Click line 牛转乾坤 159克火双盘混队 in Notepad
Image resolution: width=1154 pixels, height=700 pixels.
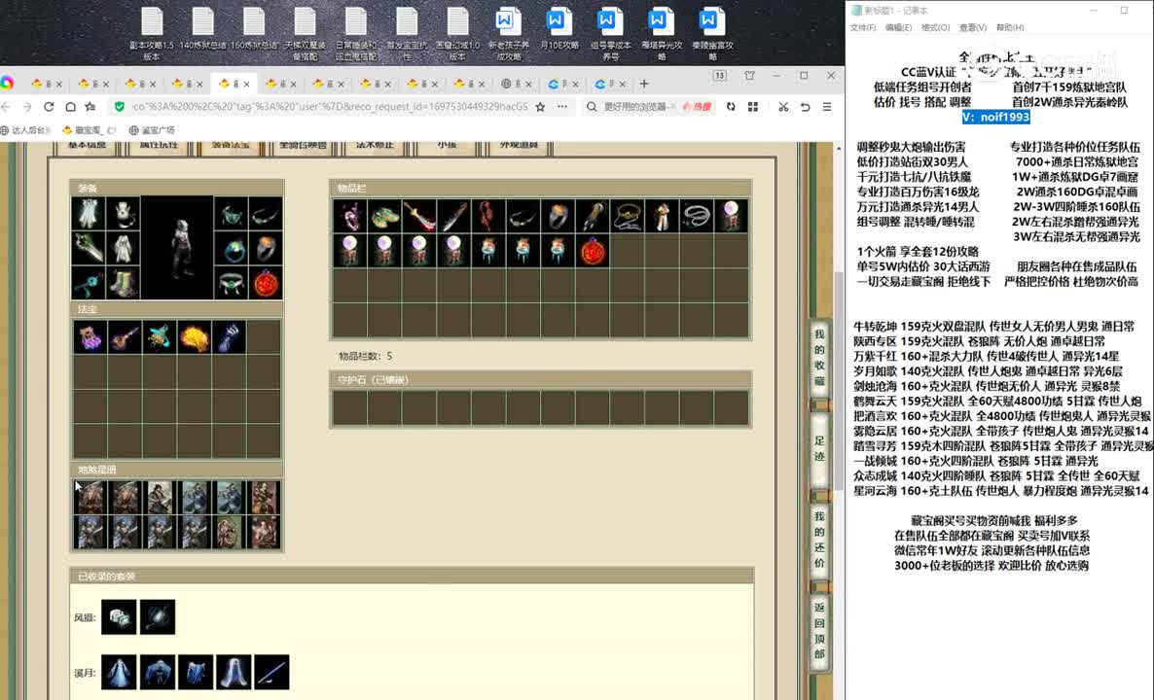(x=993, y=326)
